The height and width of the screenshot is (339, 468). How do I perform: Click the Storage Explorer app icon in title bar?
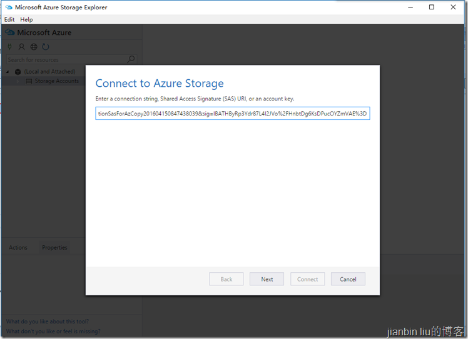coord(9,7)
